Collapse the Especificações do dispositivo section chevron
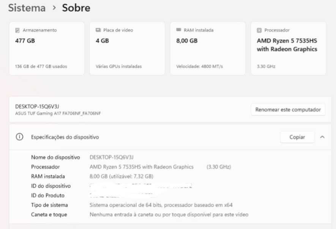 pyautogui.click(x=322, y=137)
